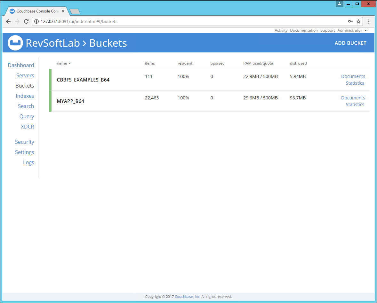Click the browser forward arrow
Viewport: 377px width, 303px height.
17,21
